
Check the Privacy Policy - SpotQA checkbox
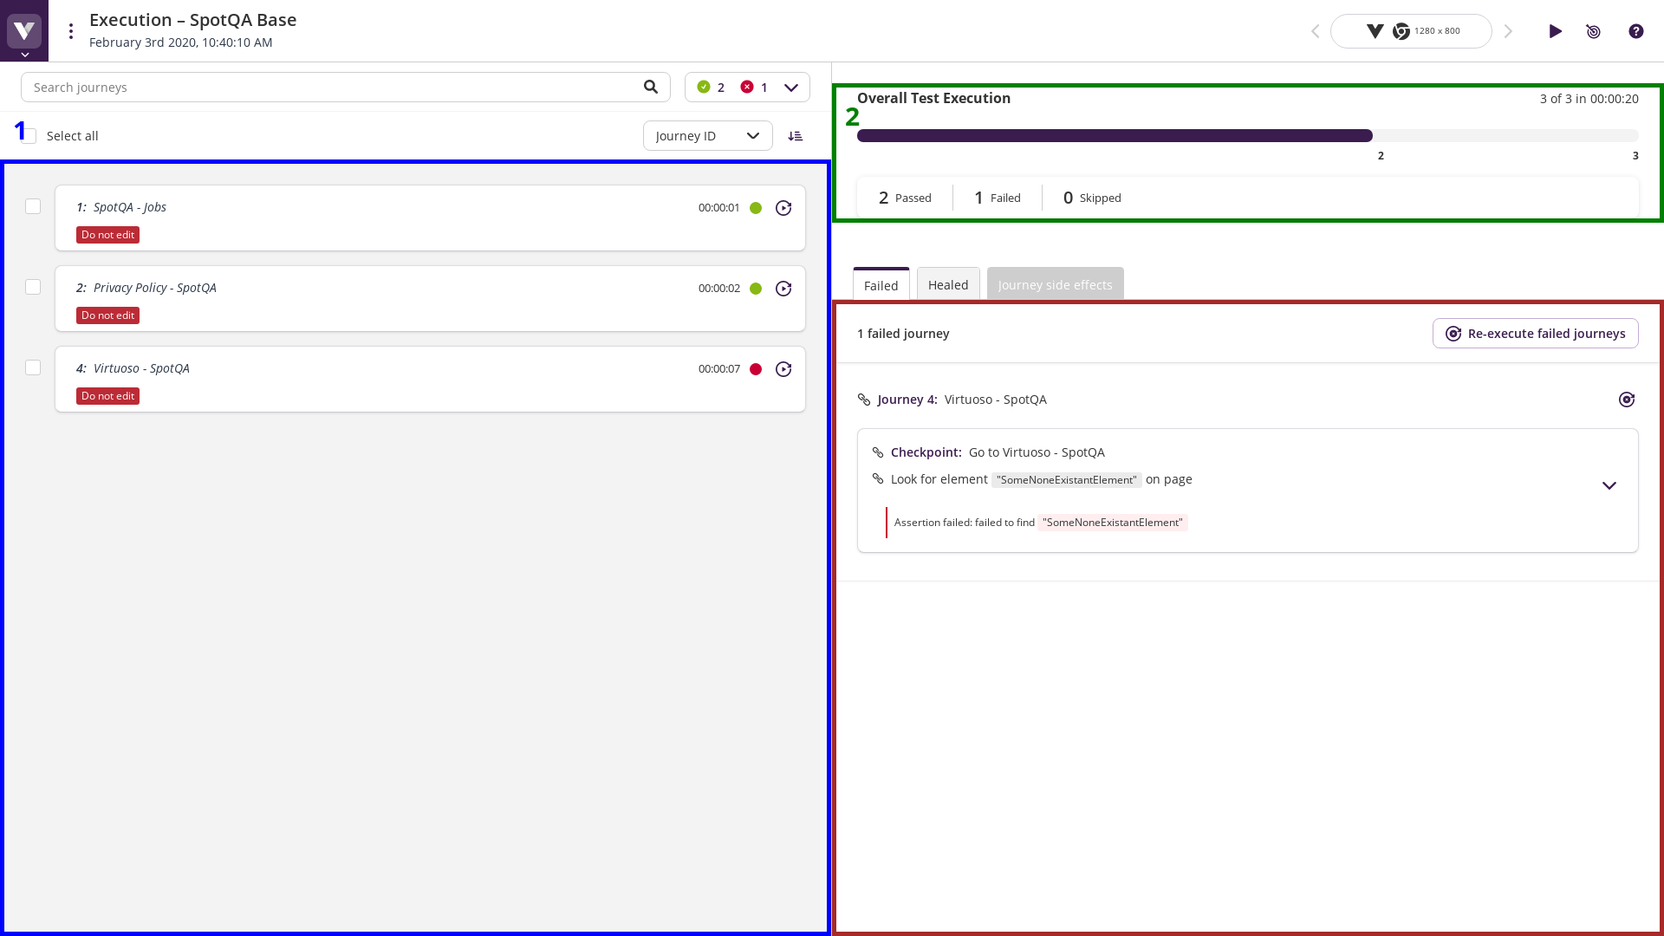point(33,287)
